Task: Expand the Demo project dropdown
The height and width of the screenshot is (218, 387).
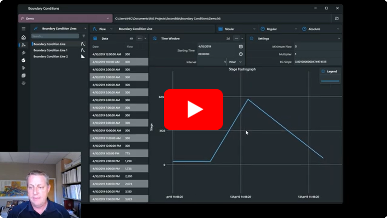Action: coord(108,18)
